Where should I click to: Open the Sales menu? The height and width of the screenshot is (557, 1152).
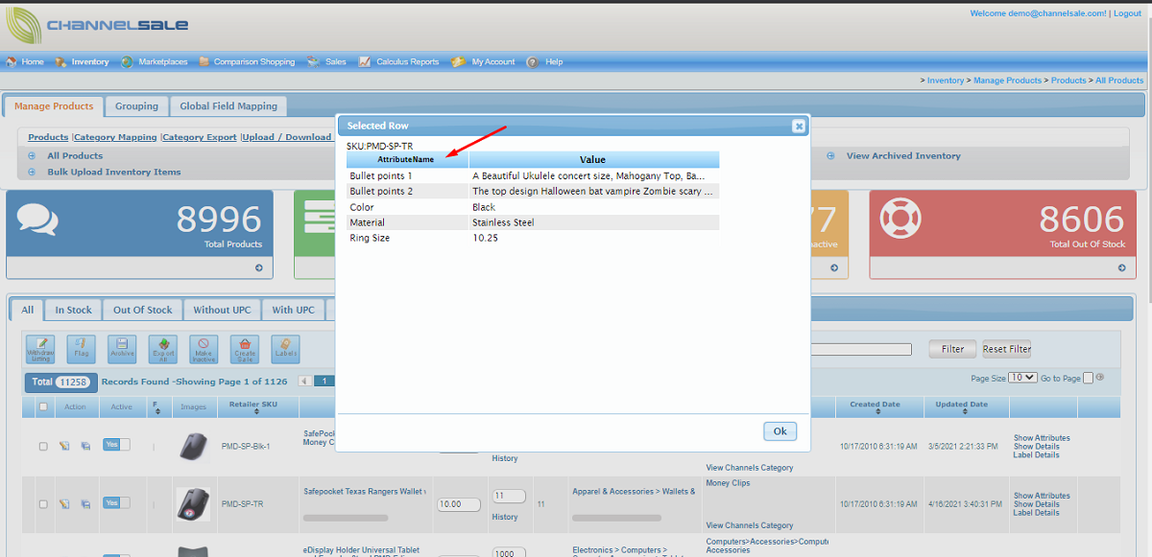[327, 62]
